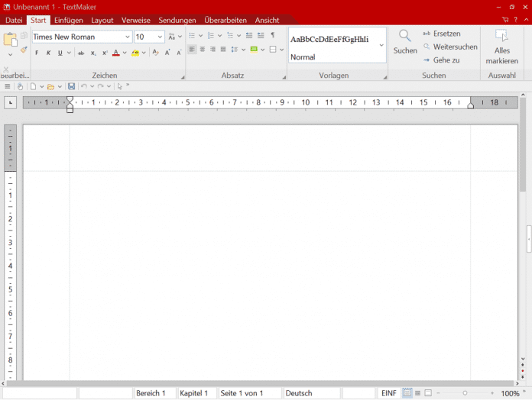
Task: Open the Einfügen ribbon tab
Action: (x=69, y=20)
